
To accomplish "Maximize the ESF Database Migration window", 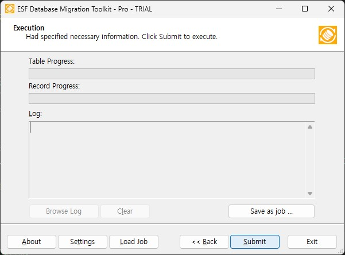I will (x=305, y=9).
